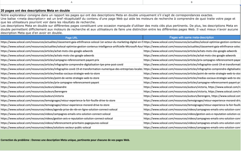
Task: Click the column B cell beside achat-mots-cles-google-adwords
Action: [192, 51]
